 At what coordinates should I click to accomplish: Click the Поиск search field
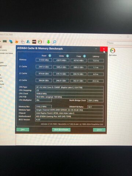[x=120, y=43]
